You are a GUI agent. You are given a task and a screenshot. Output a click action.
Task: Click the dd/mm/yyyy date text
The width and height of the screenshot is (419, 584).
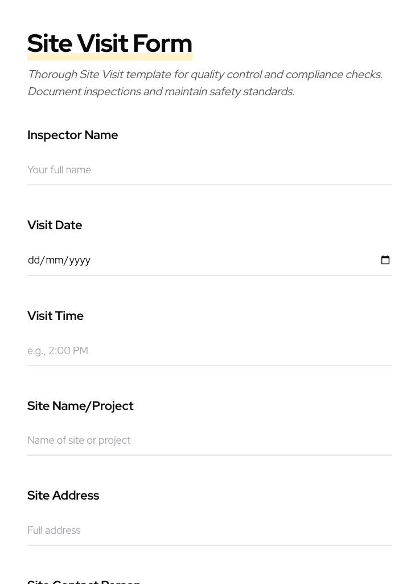click(59, 260)
